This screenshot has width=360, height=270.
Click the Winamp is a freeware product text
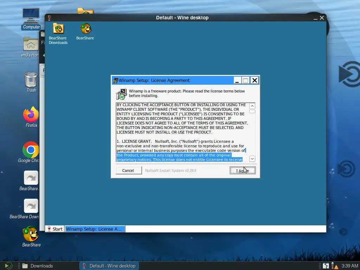187,94
